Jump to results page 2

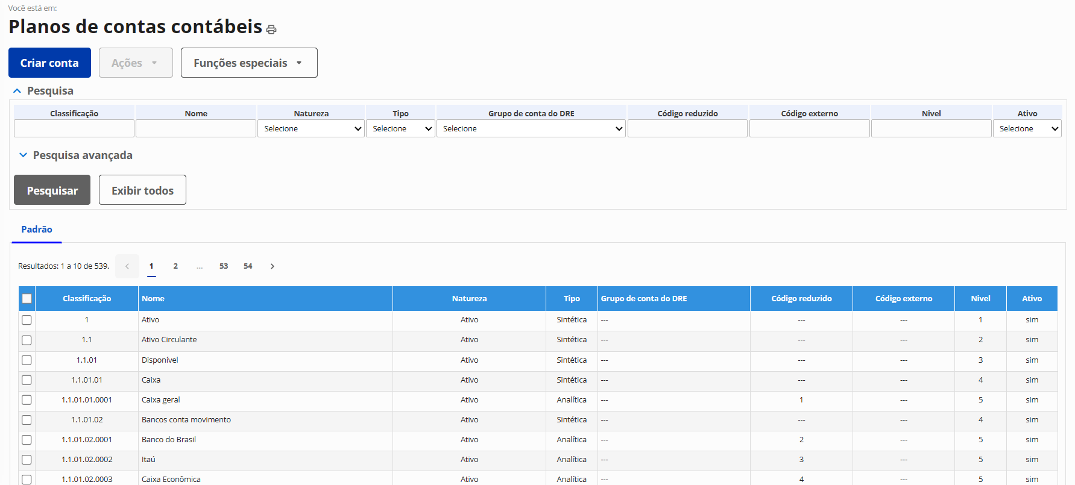click(x=175, y=266)
